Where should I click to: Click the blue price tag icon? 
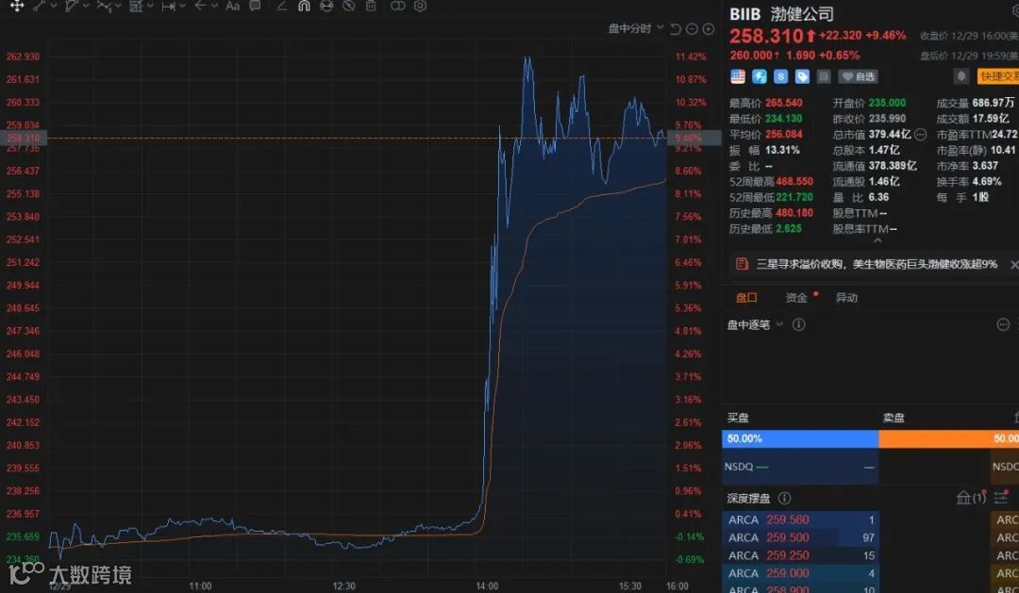tap(802, 76)
